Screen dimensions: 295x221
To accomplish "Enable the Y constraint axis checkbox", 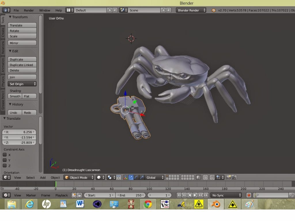I will click(x=5, y=160).
